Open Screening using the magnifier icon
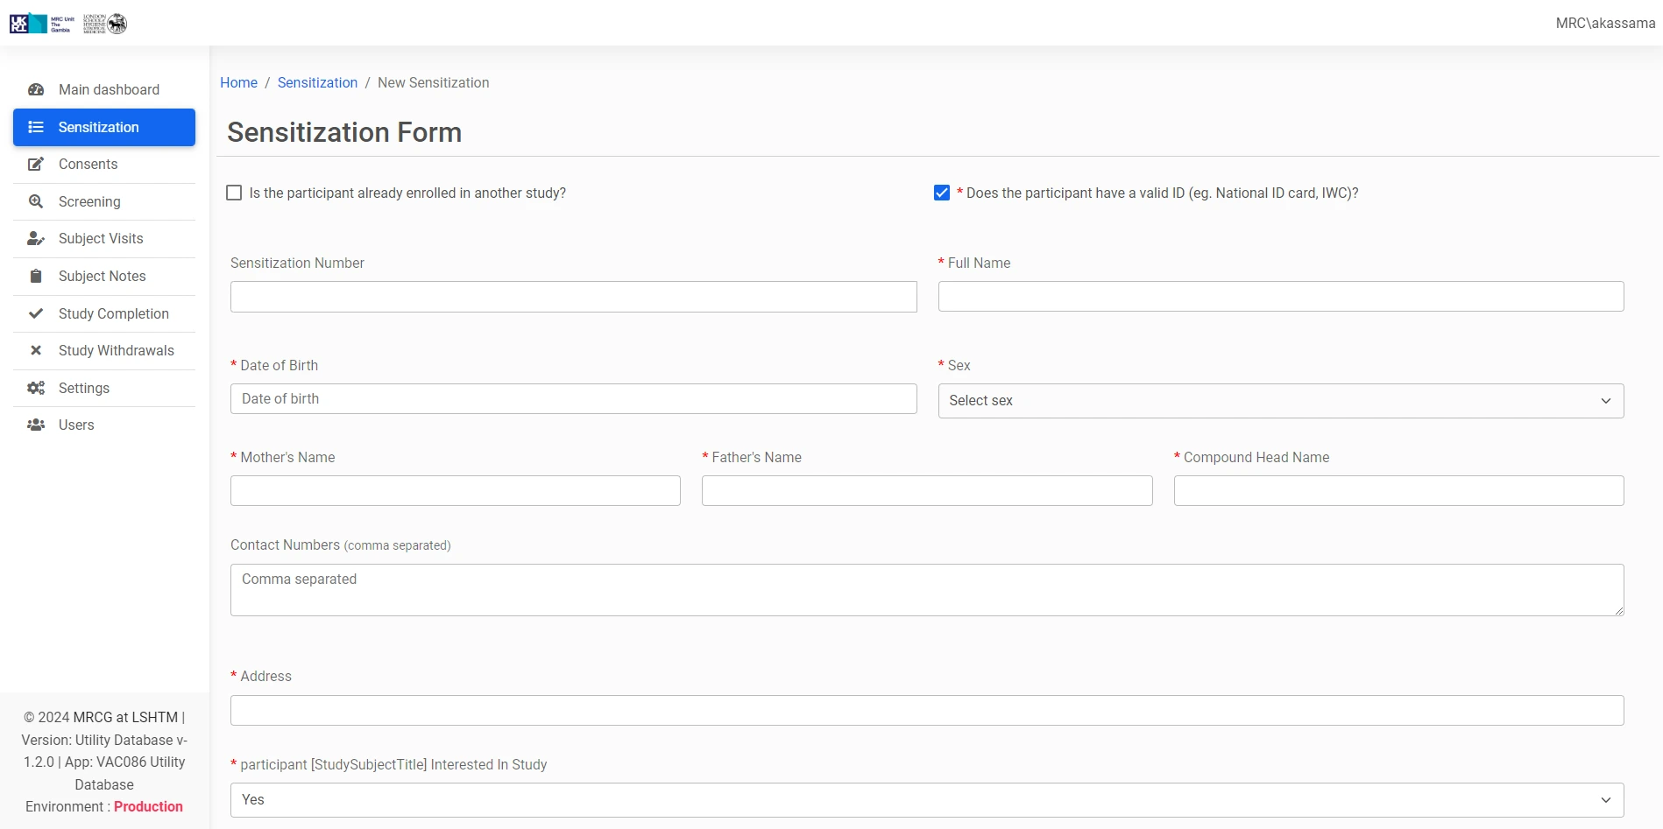1663x829 pixels. coord(36,201)
